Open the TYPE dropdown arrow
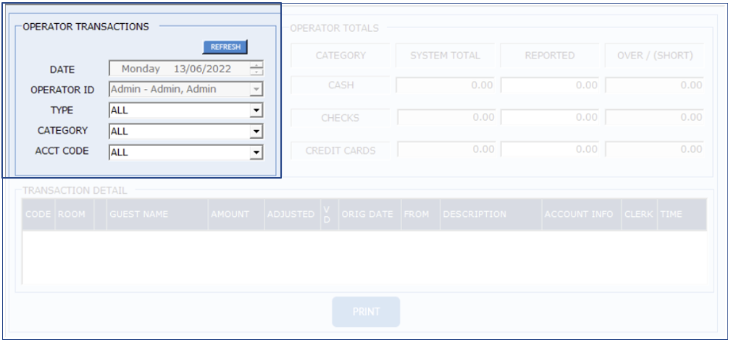731x342 pixels. point(255,111)
